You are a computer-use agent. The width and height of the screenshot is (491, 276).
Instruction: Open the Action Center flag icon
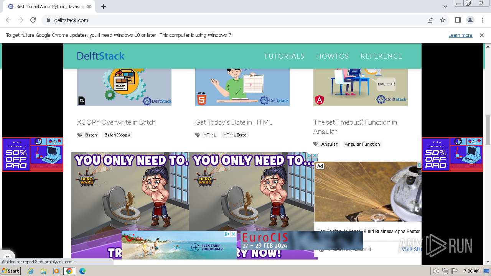coord(455,271)
